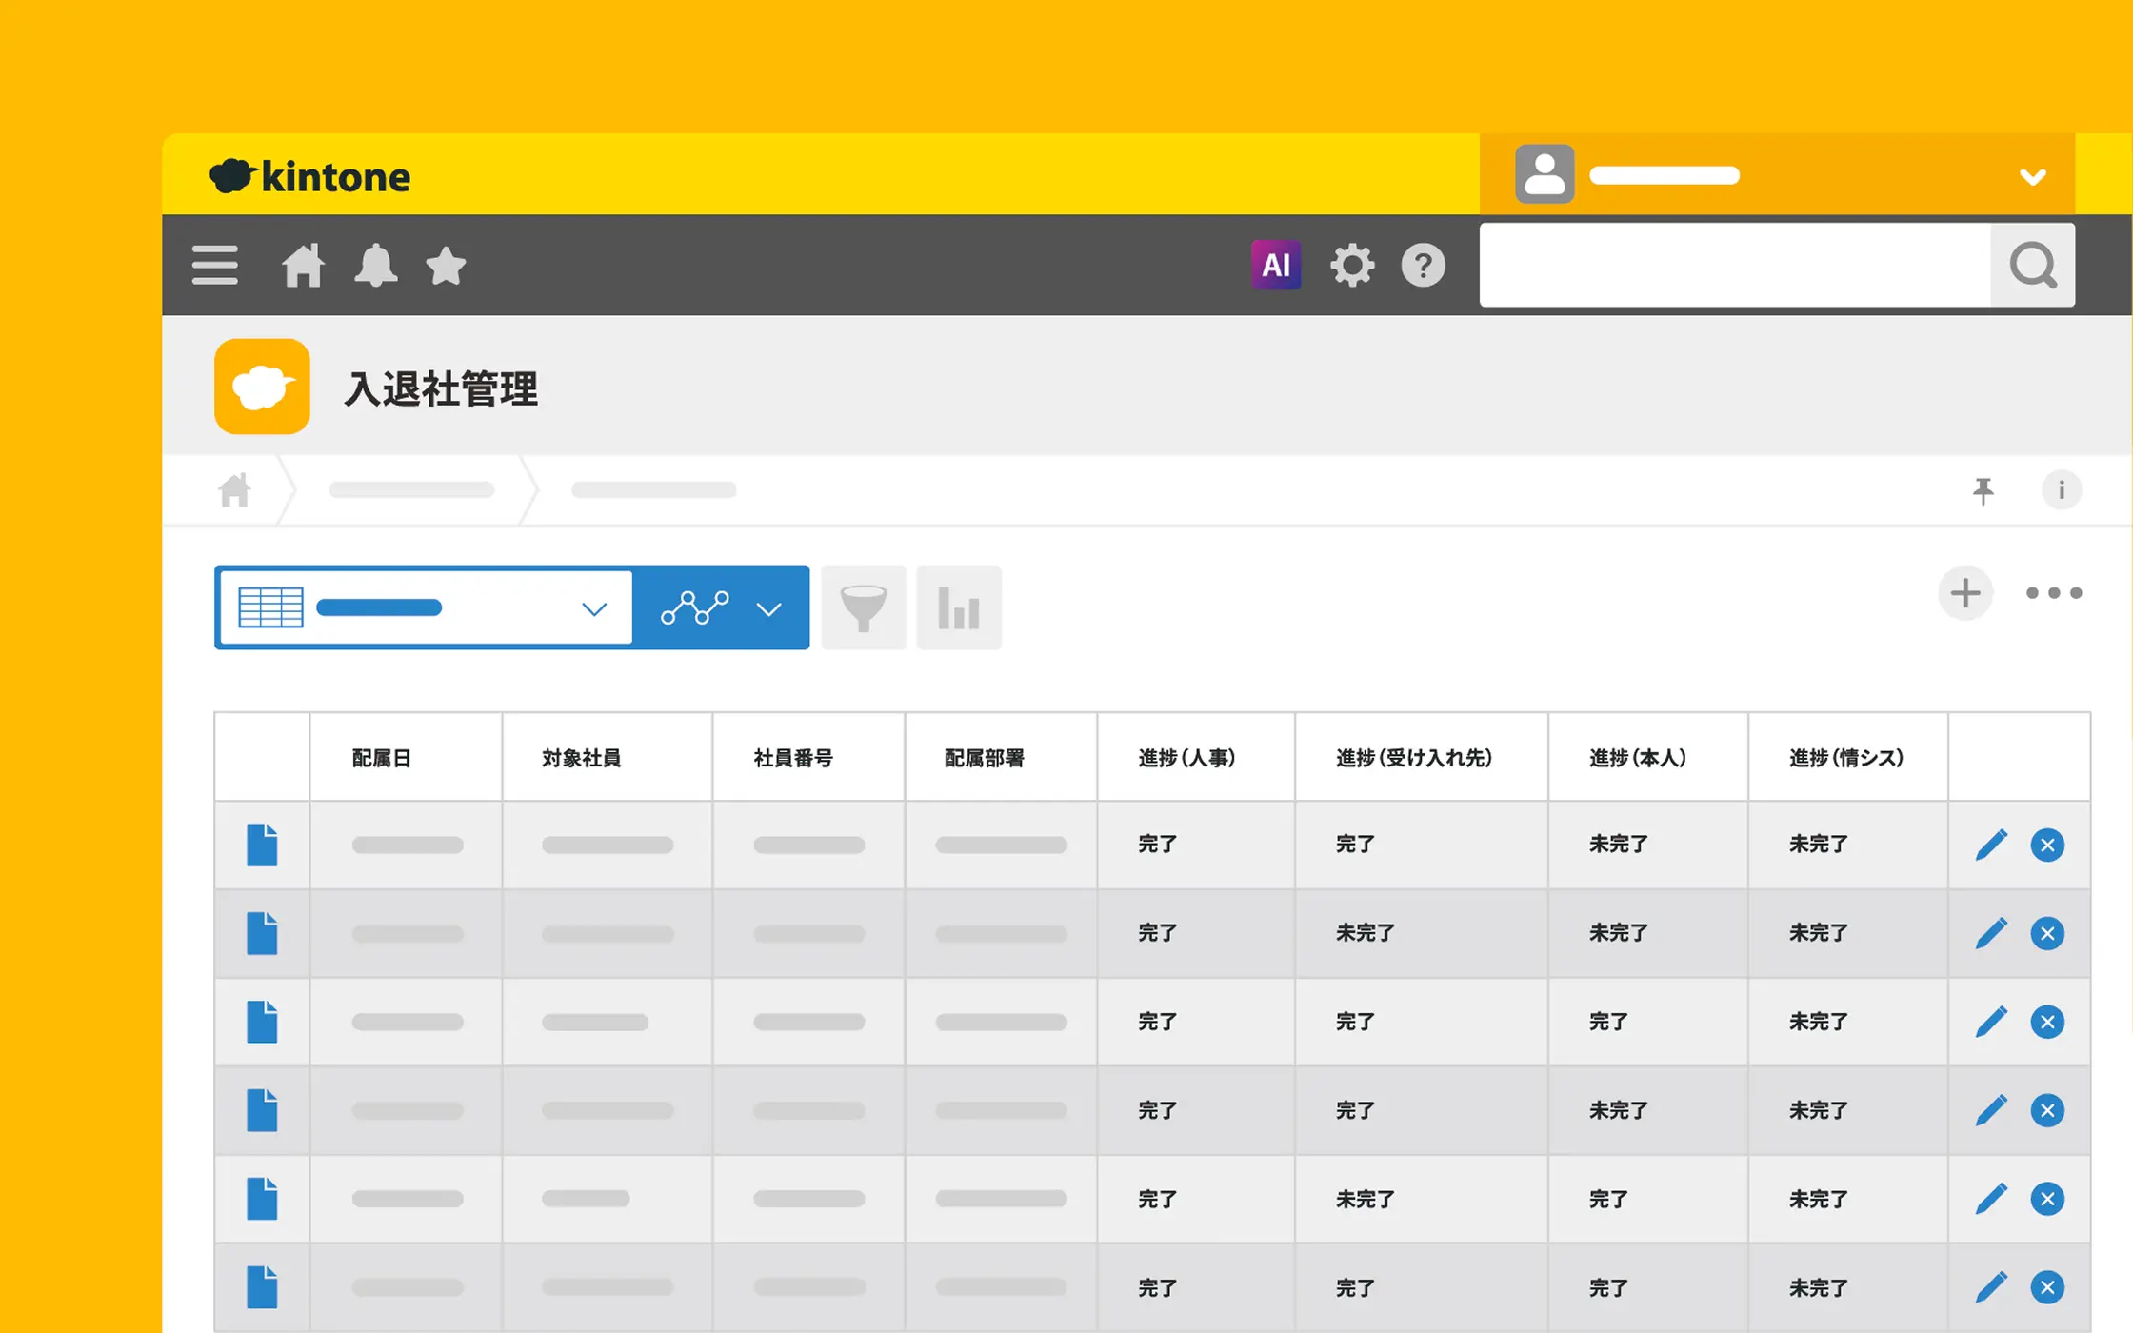The width and height of the screenshot is (2133, 1333).
Task: Click the 配属日 column header
Action: (382, 758)
